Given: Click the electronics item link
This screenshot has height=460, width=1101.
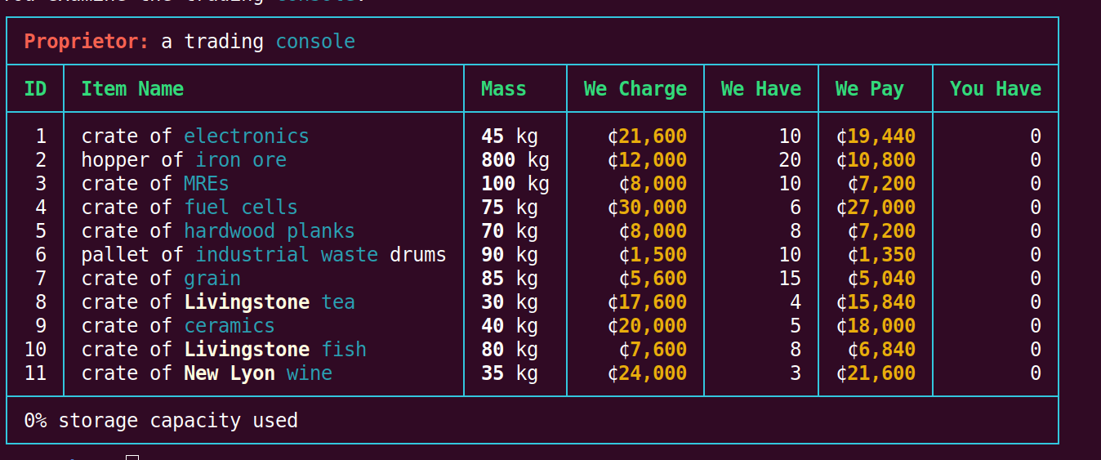Looking at the screenshot, I should 246,136.
